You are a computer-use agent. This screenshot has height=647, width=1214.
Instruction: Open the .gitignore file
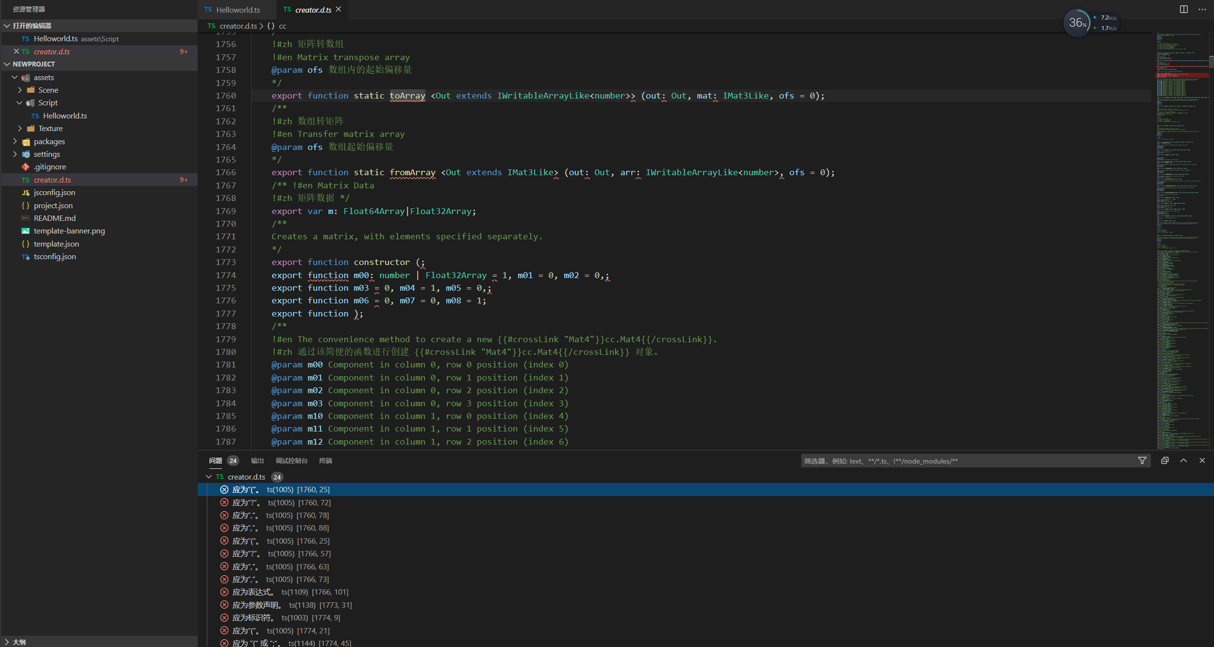point(50,167)
